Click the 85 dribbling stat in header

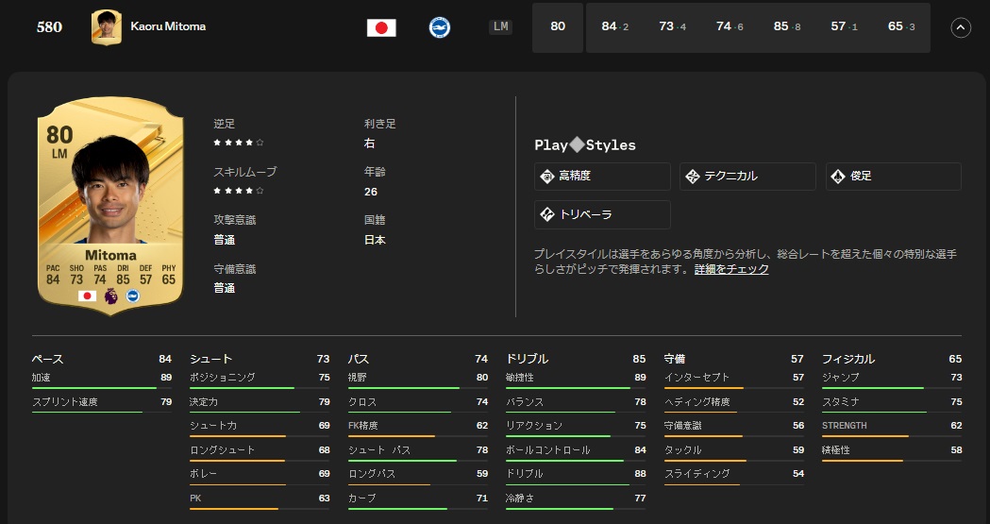coord(780,27)
